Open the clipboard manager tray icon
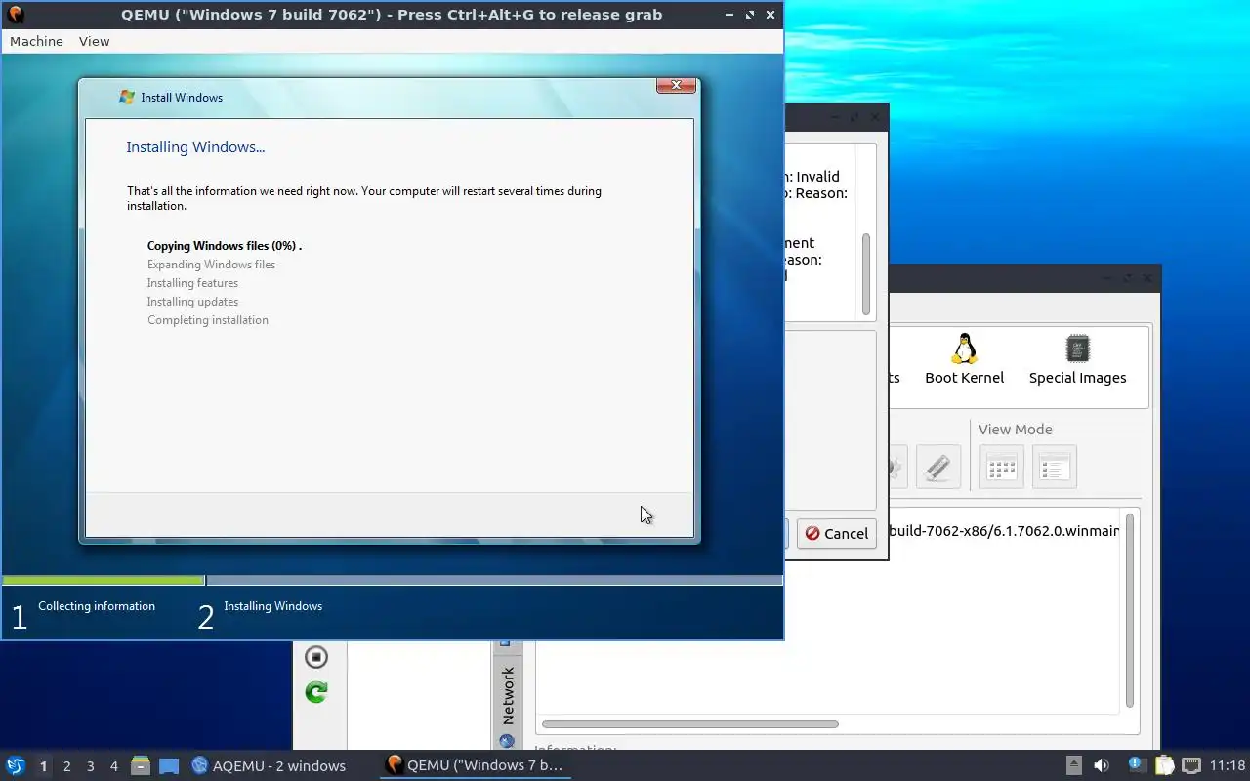Image resolution: width=1250 pixels, height=781 pixels. 1164,765
